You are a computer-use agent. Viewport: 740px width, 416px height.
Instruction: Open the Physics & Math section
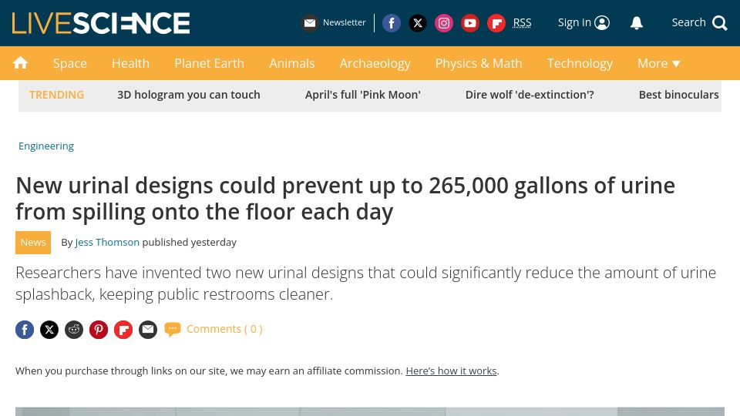pos(479,63)
